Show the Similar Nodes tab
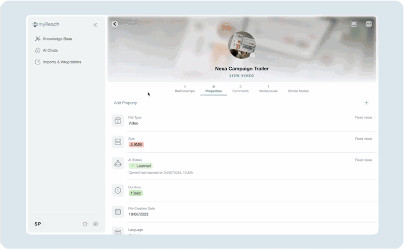The width and height of the screenshot is (404, 249). click(298, 91)
